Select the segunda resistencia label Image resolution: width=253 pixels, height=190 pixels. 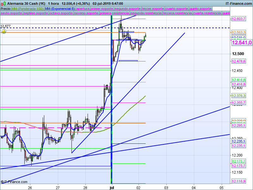[146, 13]
